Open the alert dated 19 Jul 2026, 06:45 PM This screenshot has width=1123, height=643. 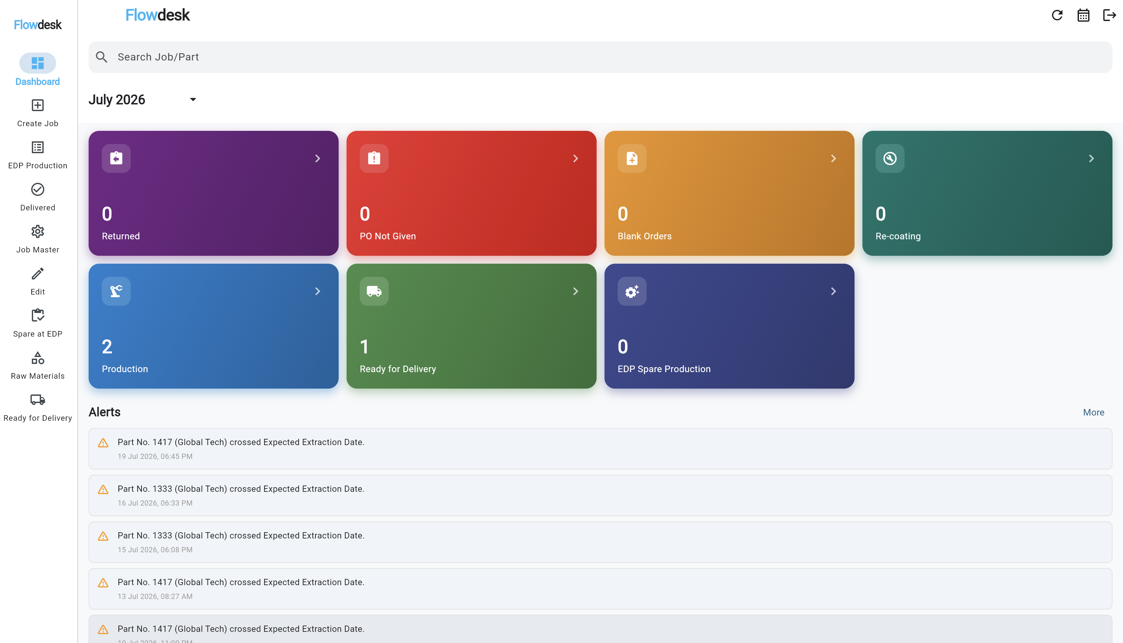[x=600, y=449]
